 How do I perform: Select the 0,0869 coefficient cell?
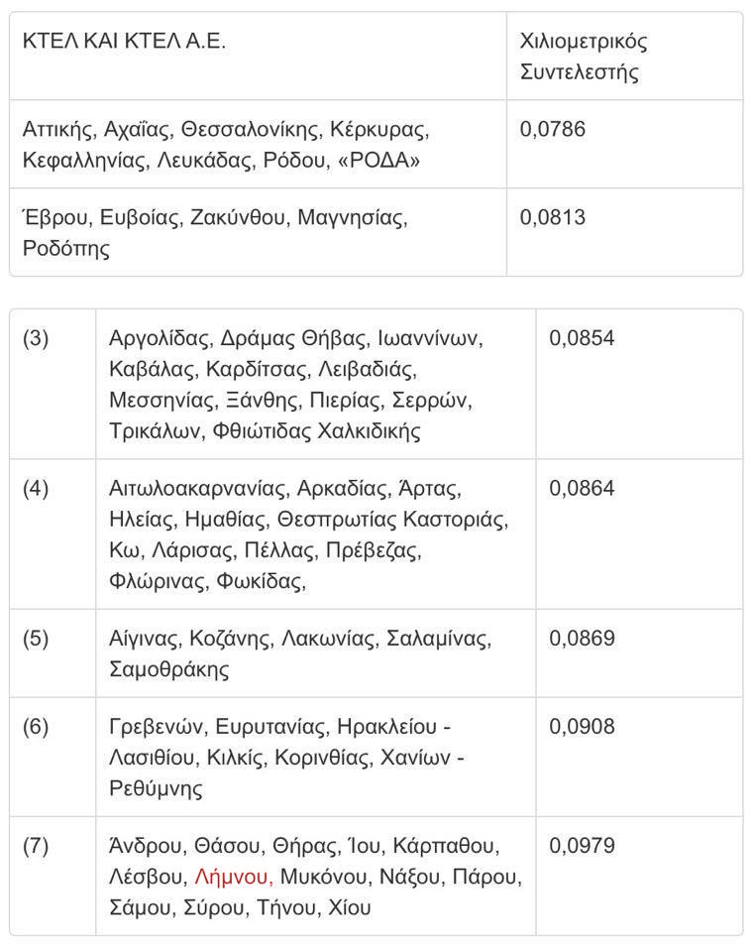tap(582, 639)
